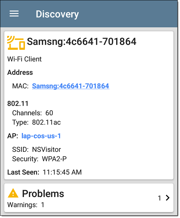Click the Type 802.11ac entry

(x=36, y=123)
